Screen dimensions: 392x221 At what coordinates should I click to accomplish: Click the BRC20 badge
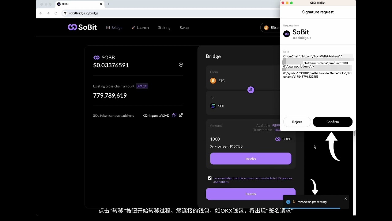pyautogui.click(x=142, y=86)
